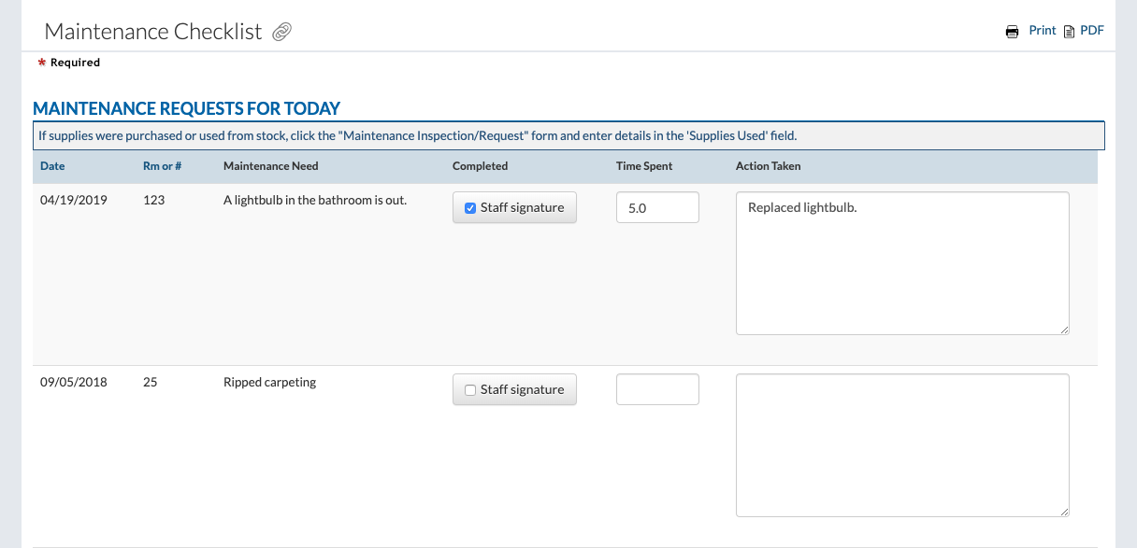Click the date 09/05/2018
Screen dimensions: 1137x548
pyautogui.click(x=74, y=382)
